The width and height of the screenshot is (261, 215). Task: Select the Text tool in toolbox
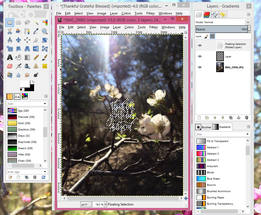[x=10, y=57]
